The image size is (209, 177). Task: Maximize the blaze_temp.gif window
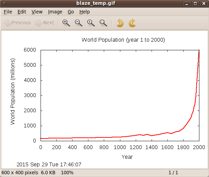pos(195,3)
